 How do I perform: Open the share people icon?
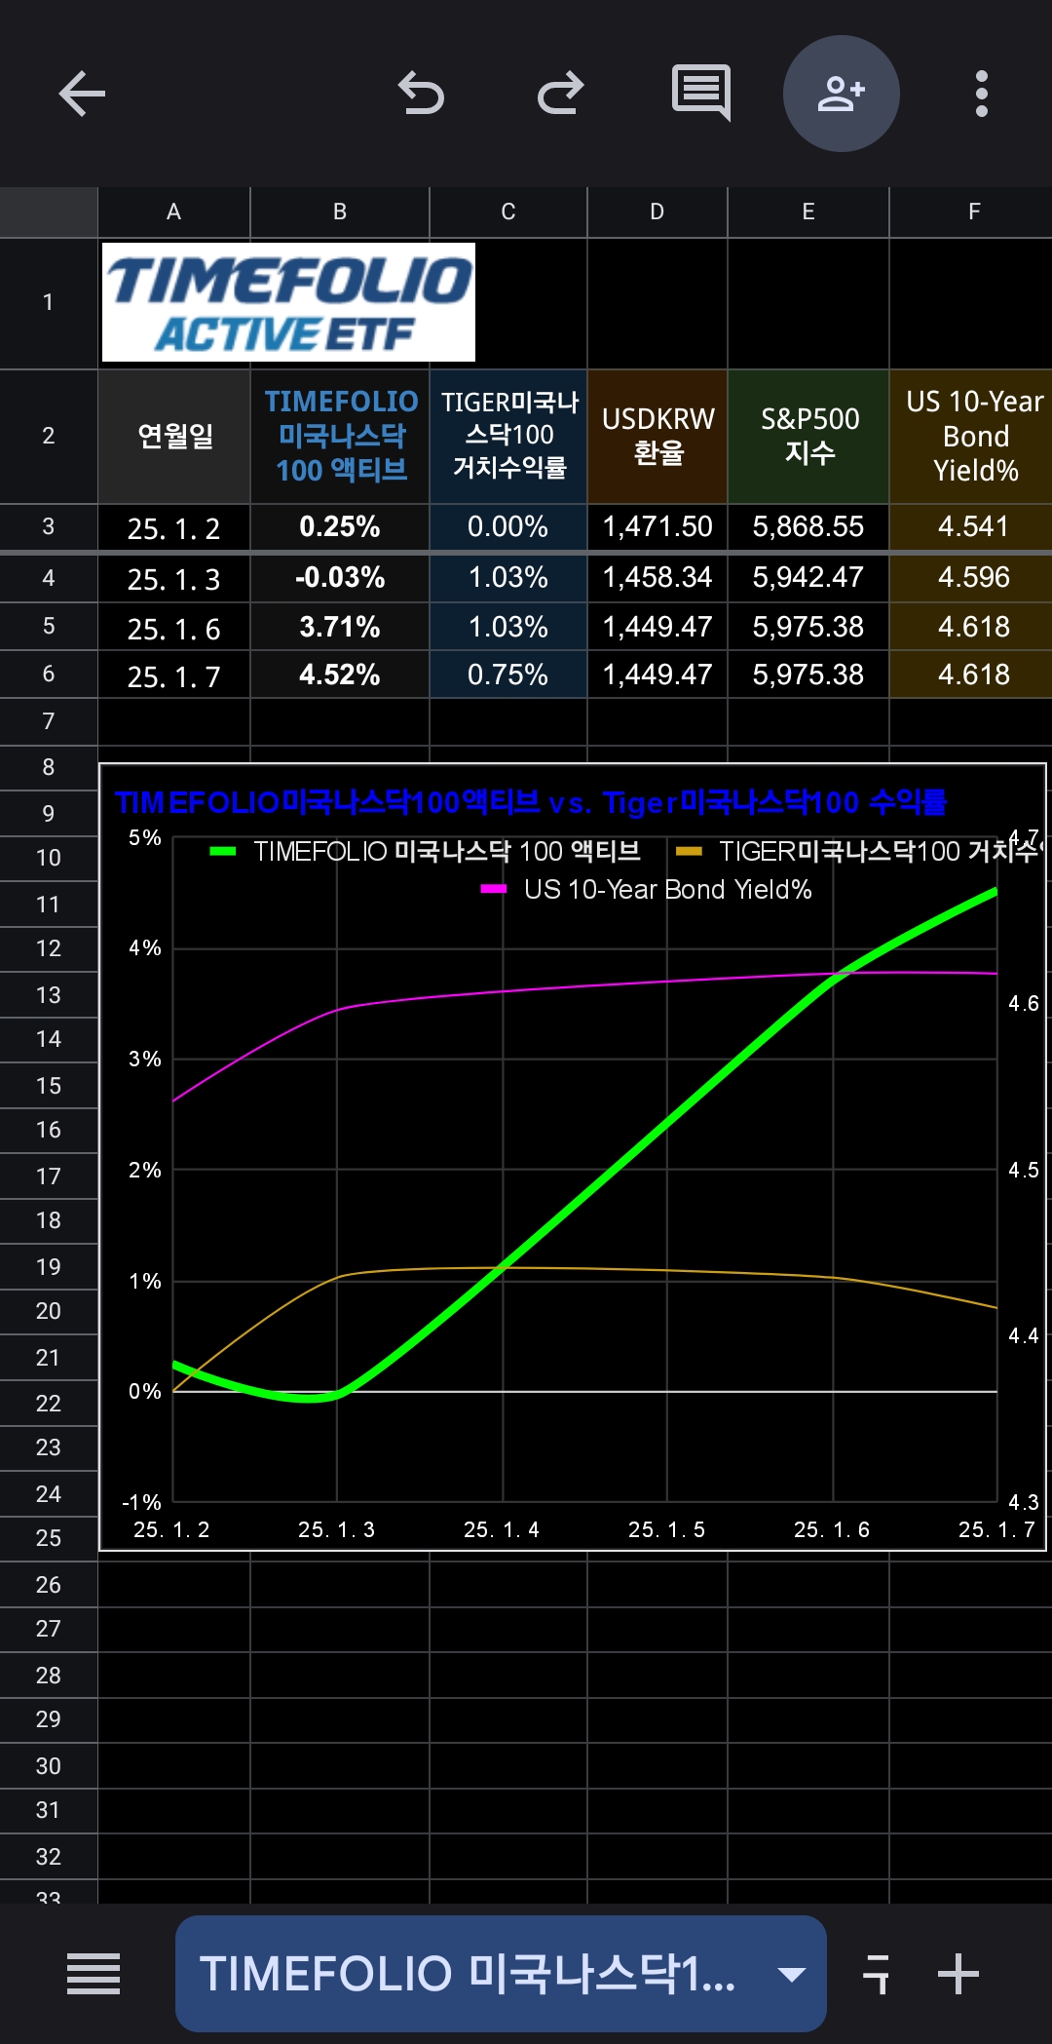pyautogui.click(x=842, y=94)
